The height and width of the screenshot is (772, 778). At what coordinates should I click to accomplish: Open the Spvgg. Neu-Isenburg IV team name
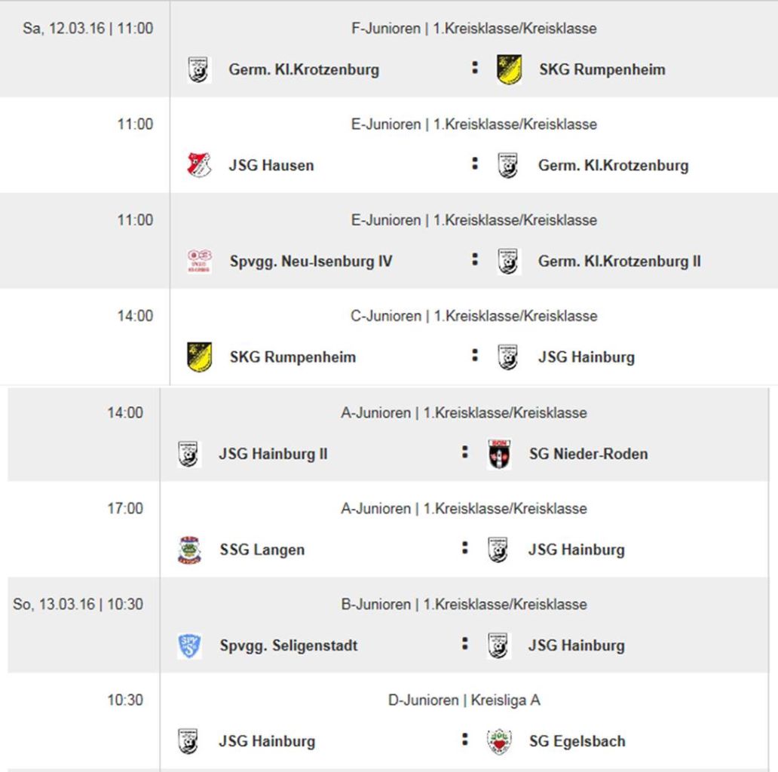pyautogui.click(x=311, y=262)
